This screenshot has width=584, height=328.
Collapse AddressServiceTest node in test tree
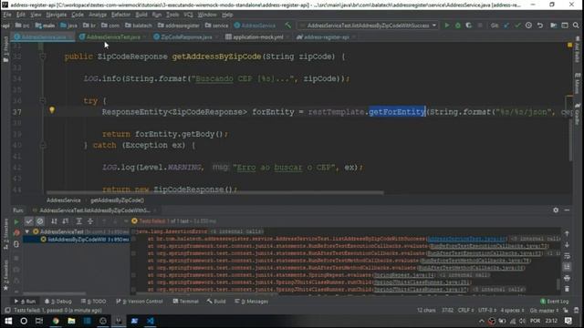pyautogui.click(x=27, y=231)
